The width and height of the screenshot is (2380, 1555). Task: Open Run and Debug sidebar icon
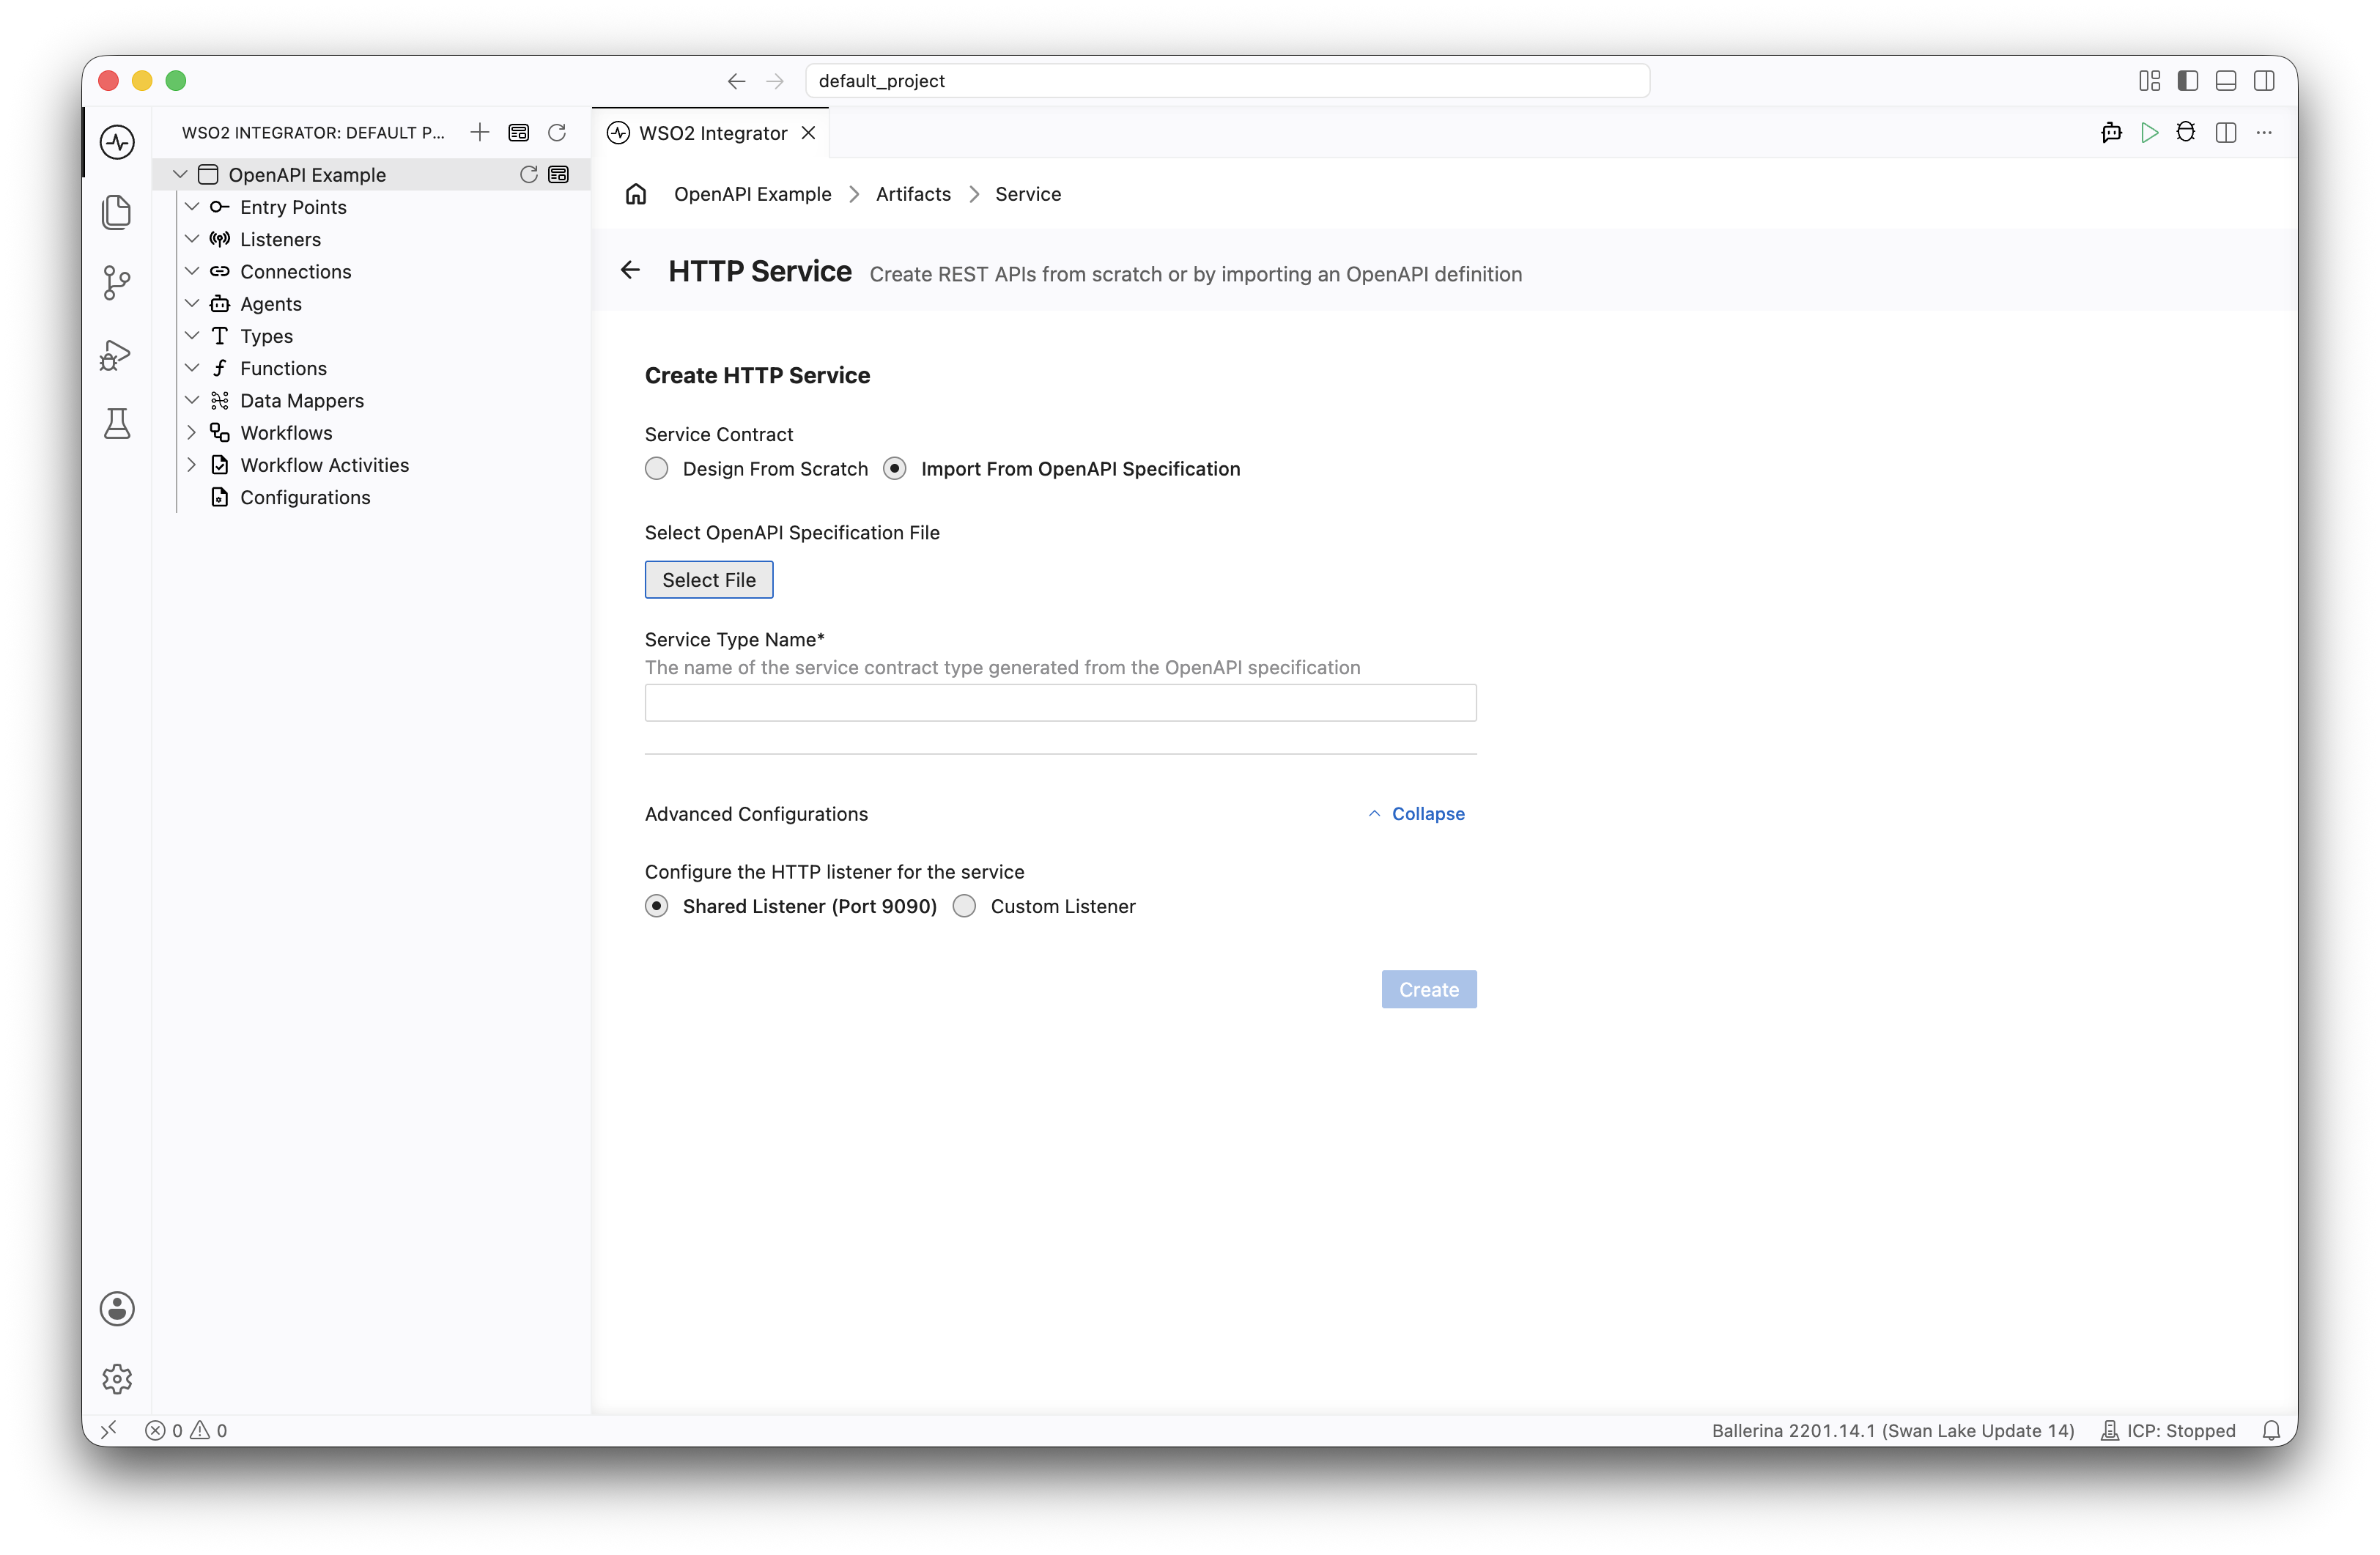click(x=117, y=354)
